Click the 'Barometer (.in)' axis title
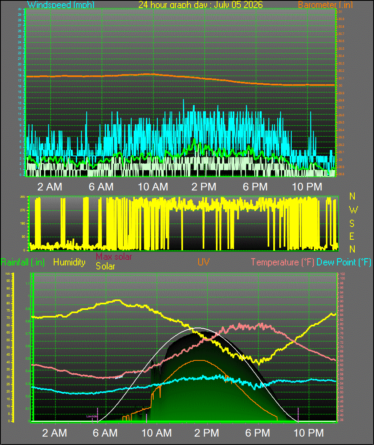This screenshot has height=445, width=374. pyautogui.click(x=325, y=5)
